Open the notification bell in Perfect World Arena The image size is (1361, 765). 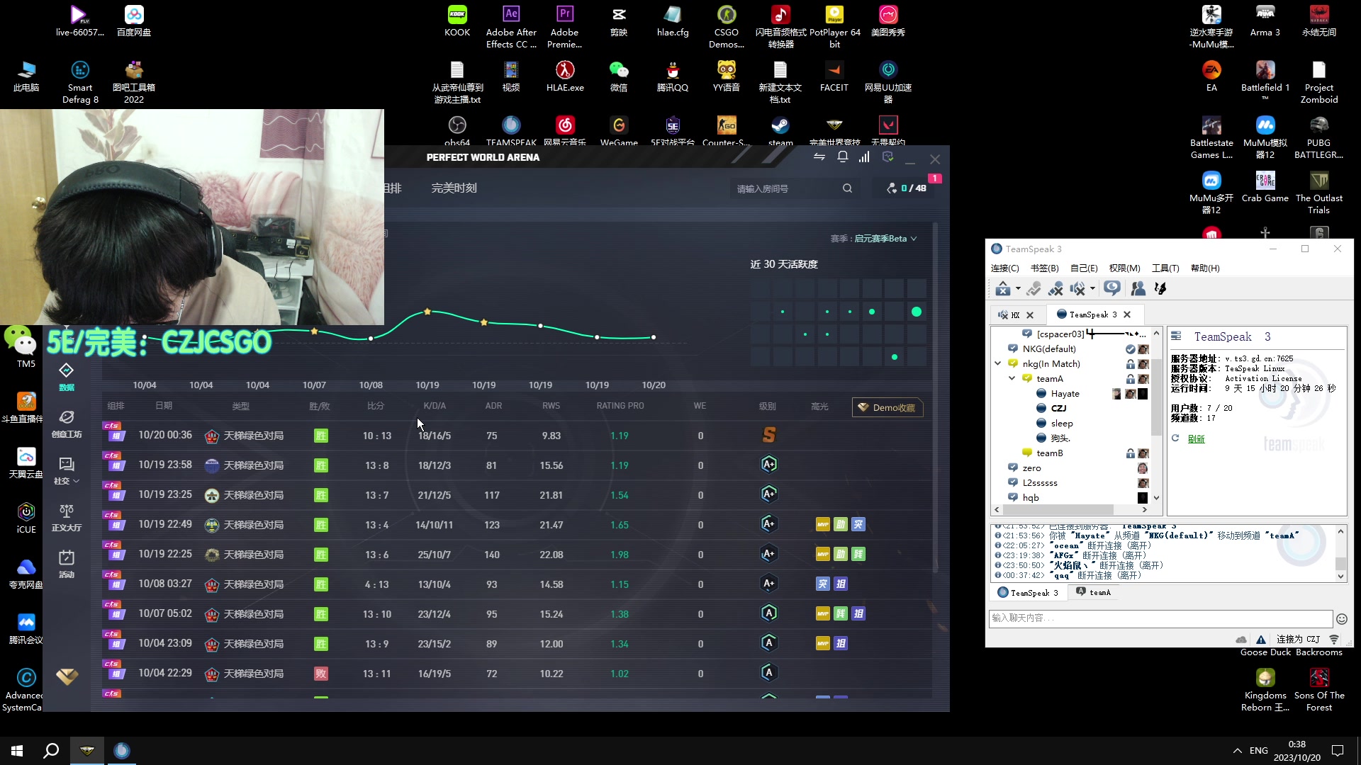click(x=842, y=157)
